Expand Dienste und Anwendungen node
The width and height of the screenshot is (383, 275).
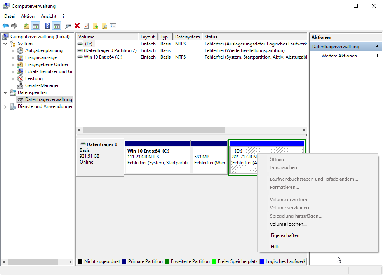click(x=5, y=106)
